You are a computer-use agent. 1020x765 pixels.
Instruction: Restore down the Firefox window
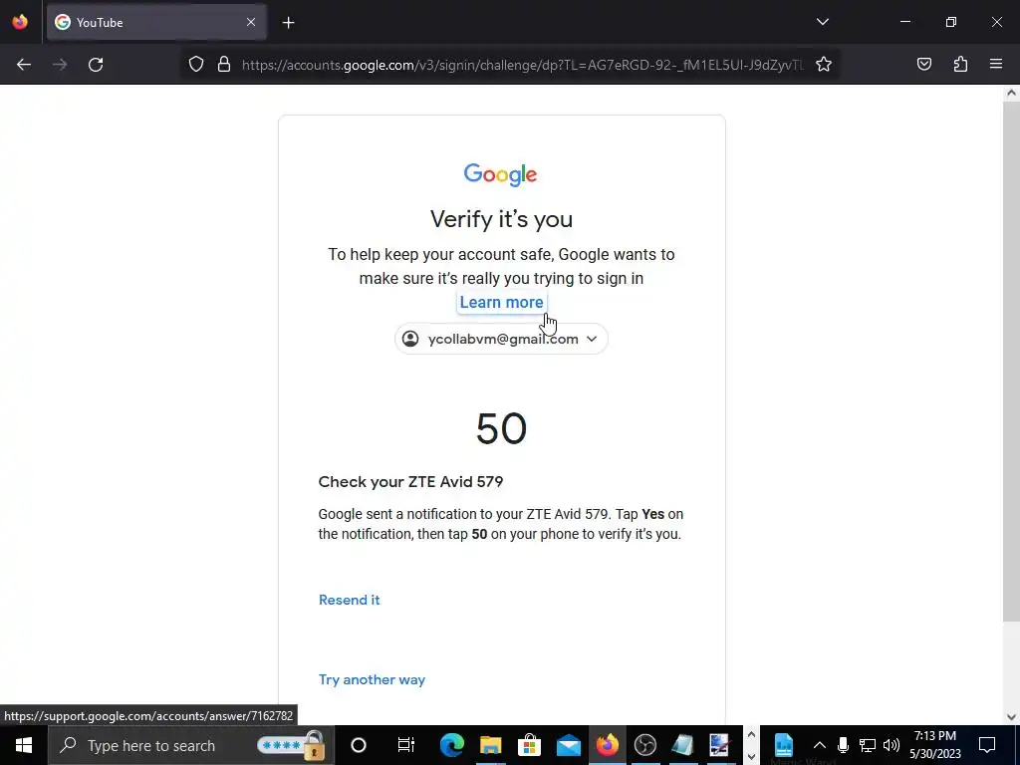[951, 22]
